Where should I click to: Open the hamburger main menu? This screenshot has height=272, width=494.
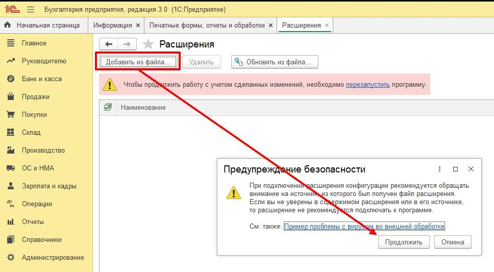pos(31,10)
